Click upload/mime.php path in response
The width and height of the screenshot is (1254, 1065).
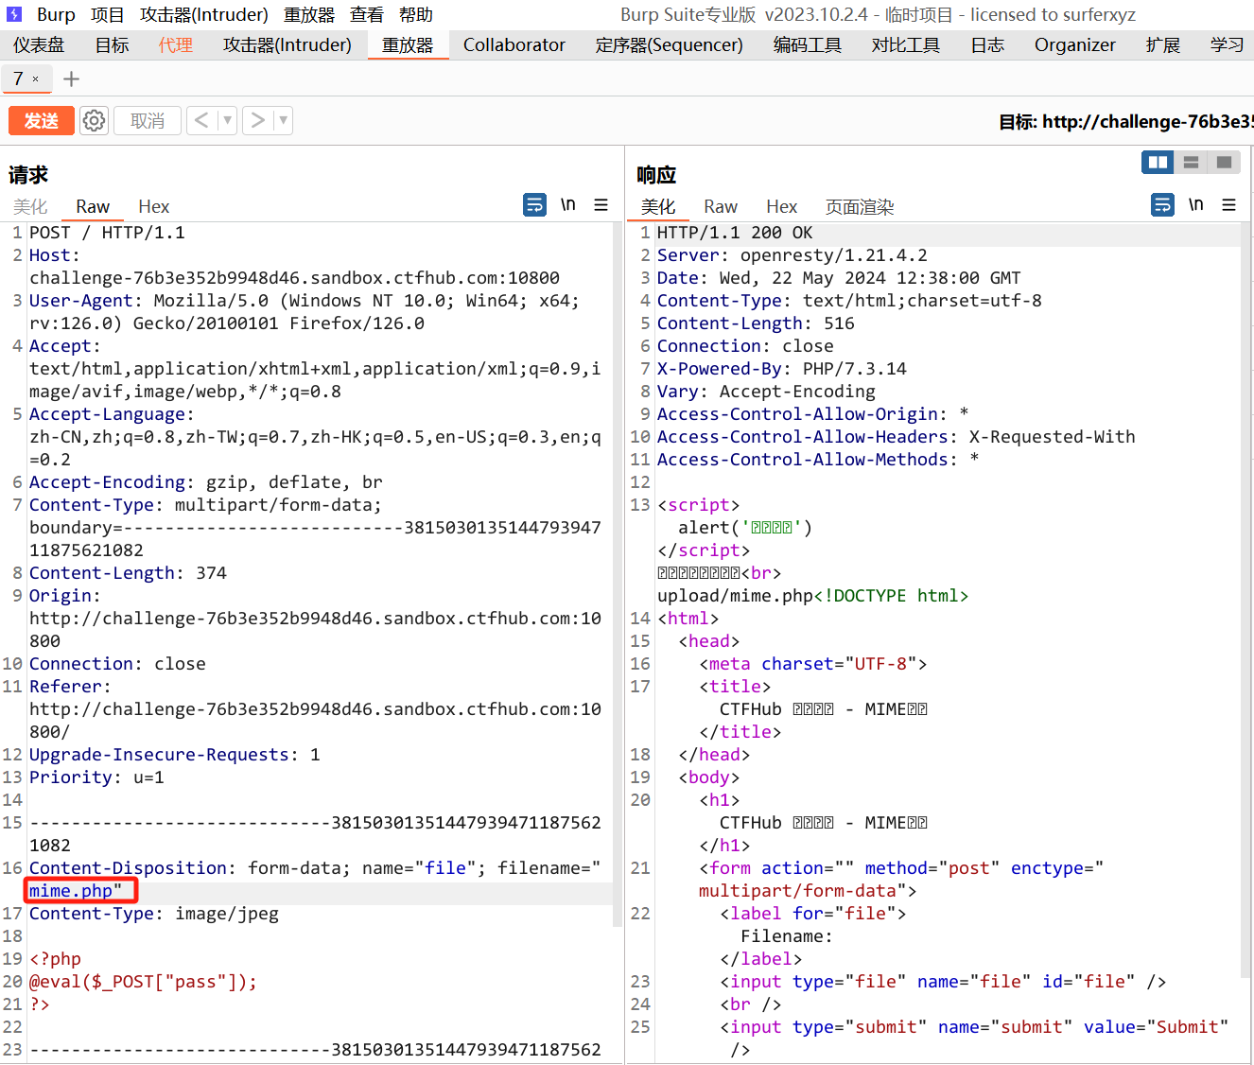736,596
